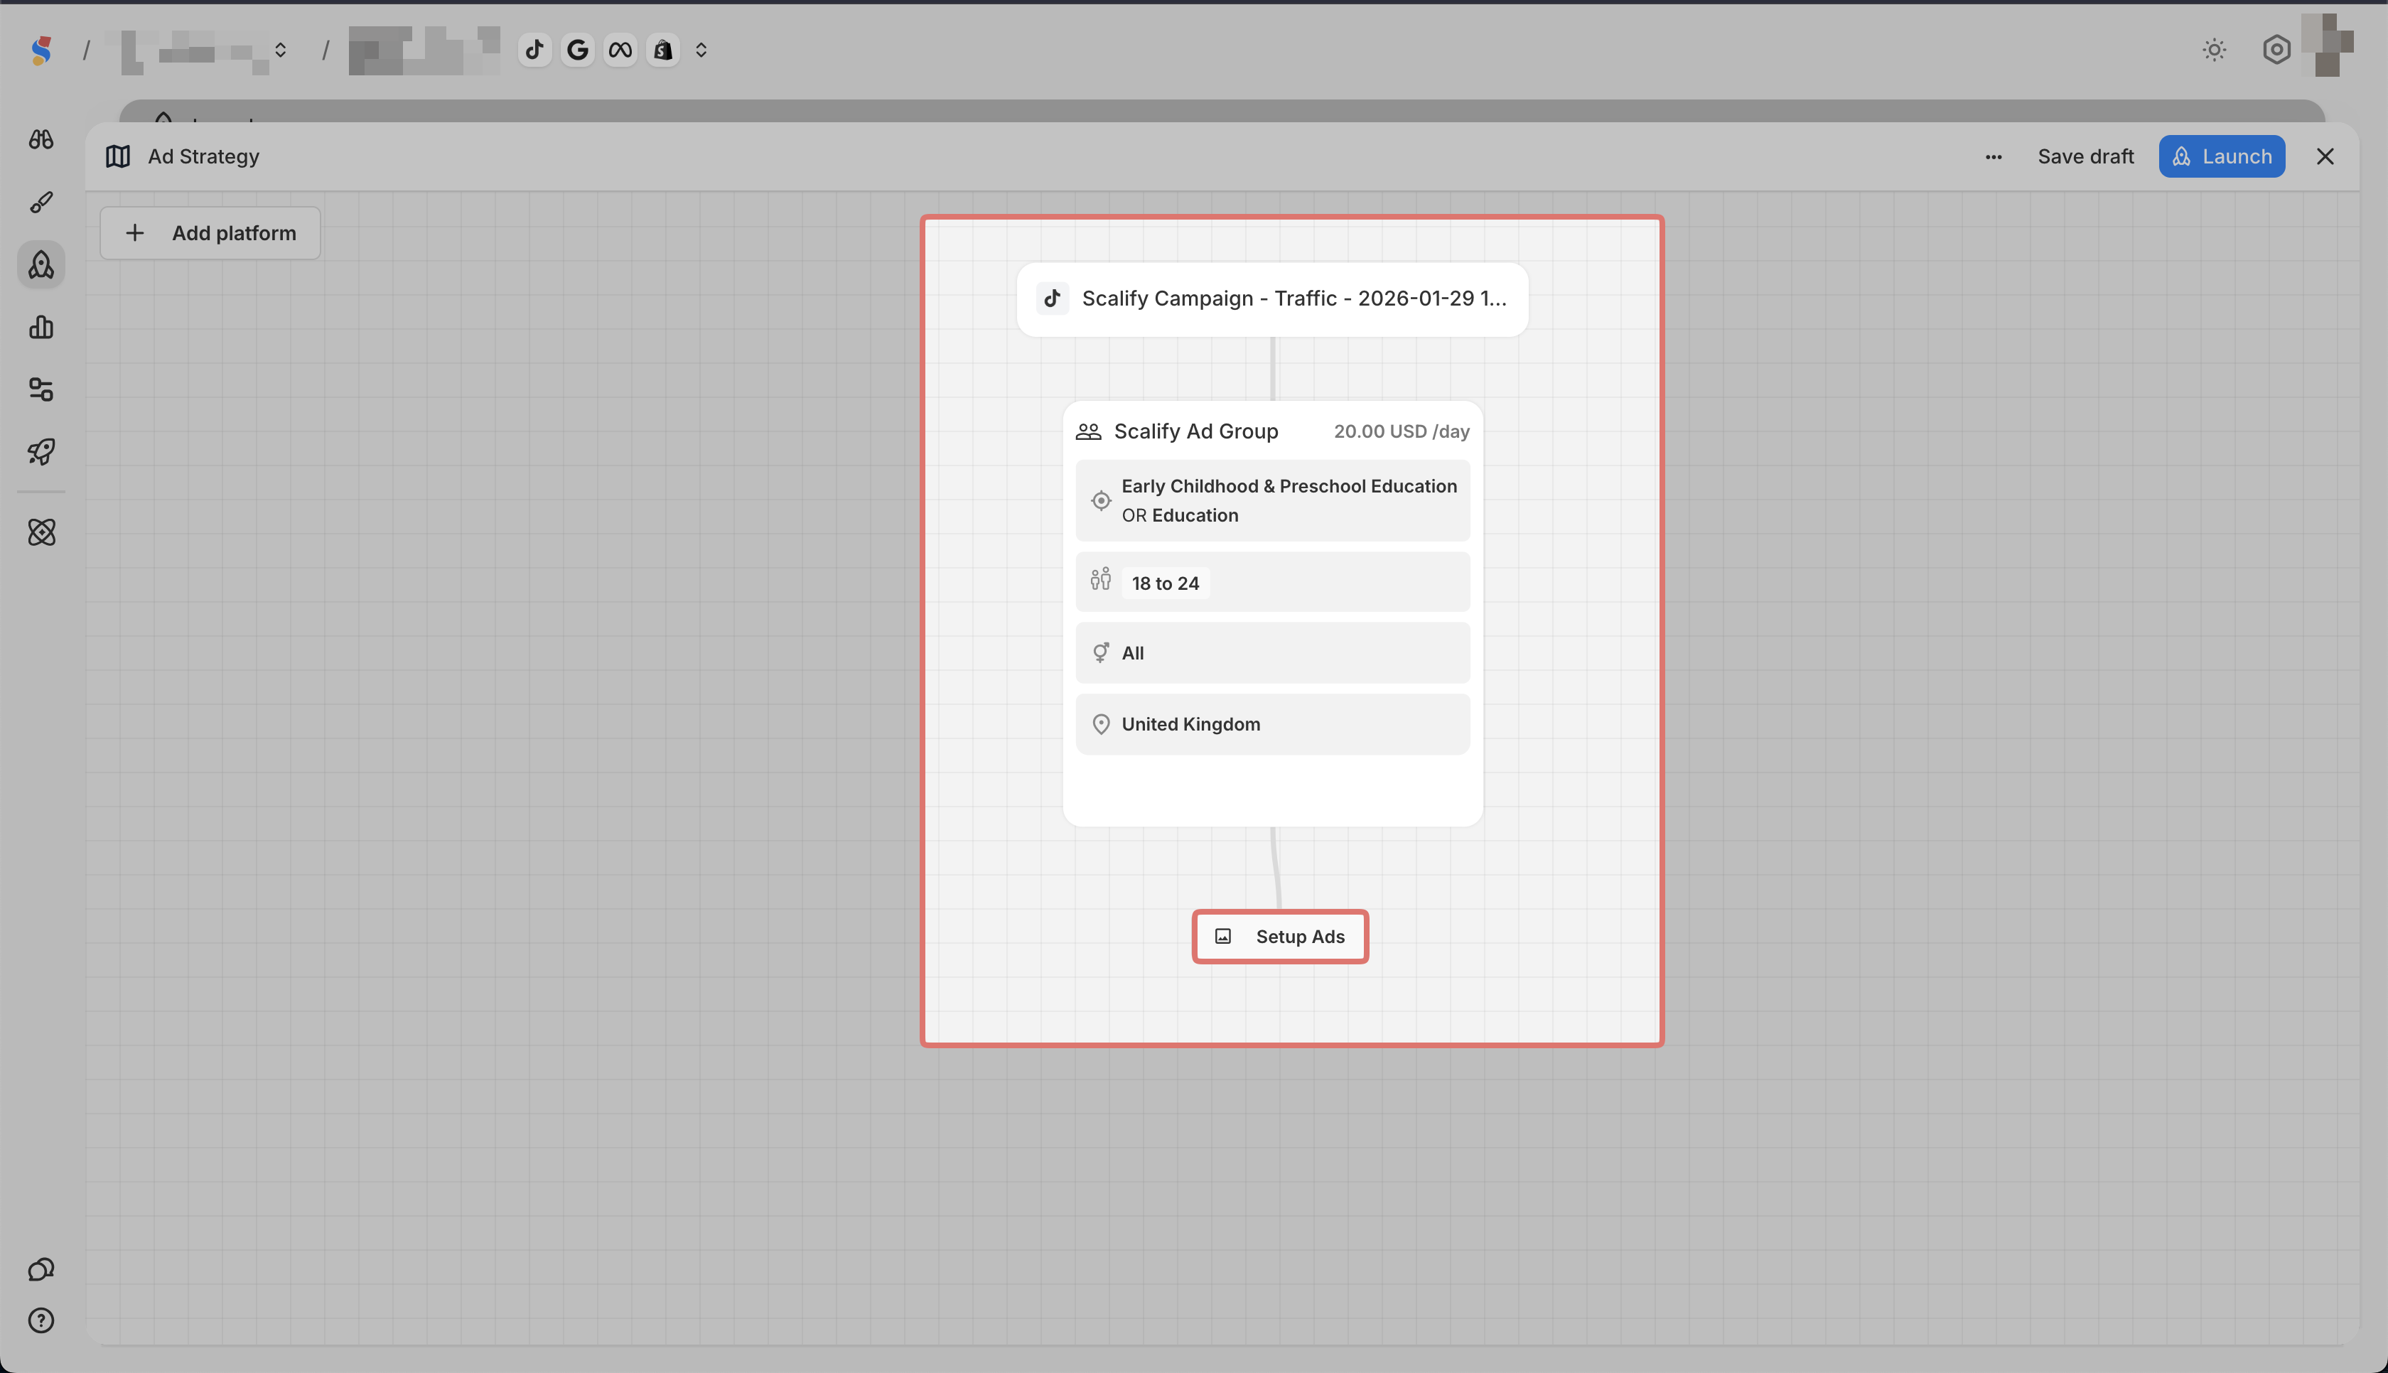Open the sliders rules icon in sidebar
Image resolution: width=2388 pixels, height=1373 pixels.
(41, 389)
